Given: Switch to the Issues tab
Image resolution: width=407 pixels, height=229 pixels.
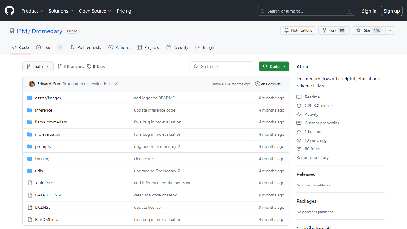Looking at the screenshot, I should pos(49,47).
